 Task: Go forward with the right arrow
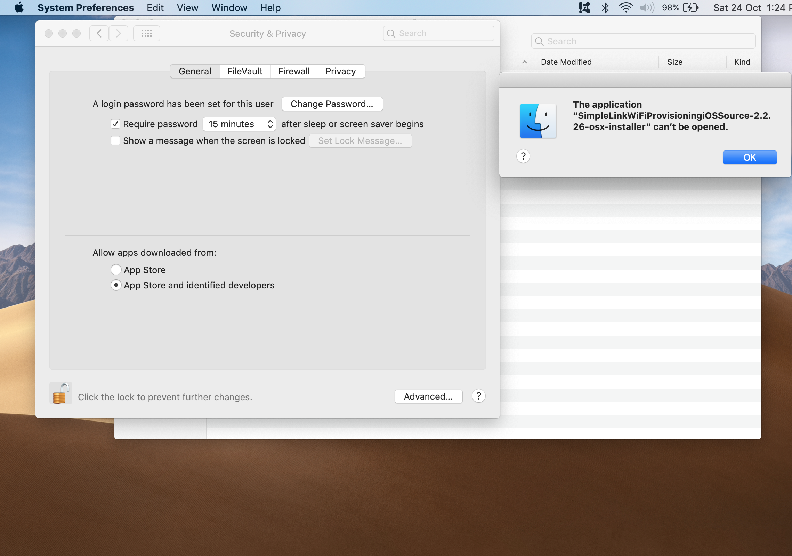(x=119, y=33)
